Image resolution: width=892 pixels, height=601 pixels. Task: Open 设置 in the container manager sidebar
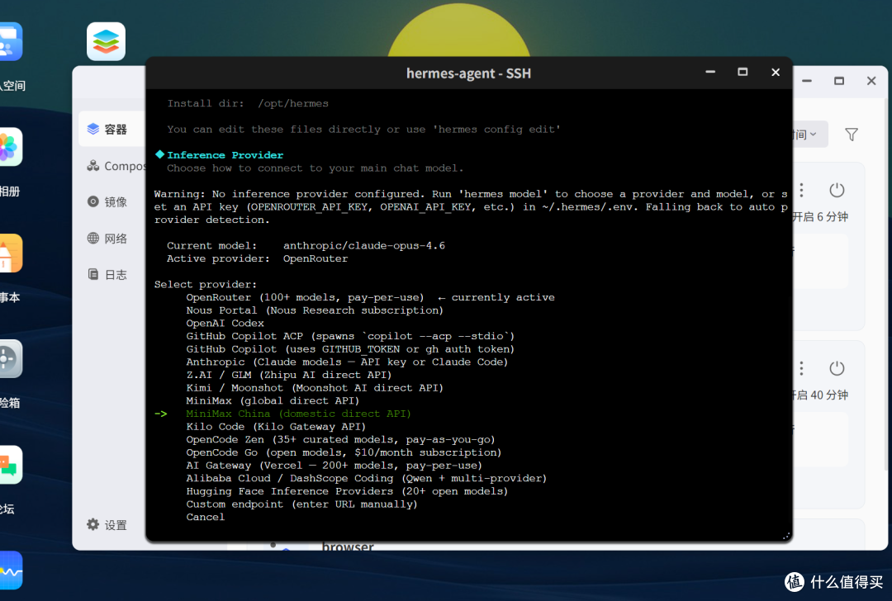click(x=107, y=525)
